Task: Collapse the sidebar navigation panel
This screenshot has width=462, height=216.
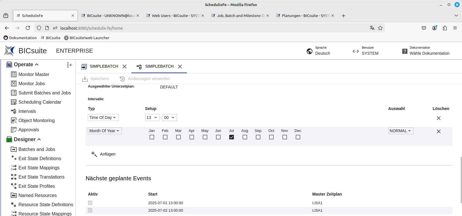Action: (x=69, y=65)
